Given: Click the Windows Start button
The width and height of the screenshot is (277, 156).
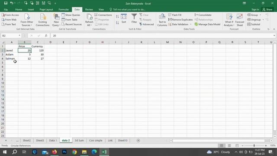Looking at the screenshot, I should [x=5, y=152].
